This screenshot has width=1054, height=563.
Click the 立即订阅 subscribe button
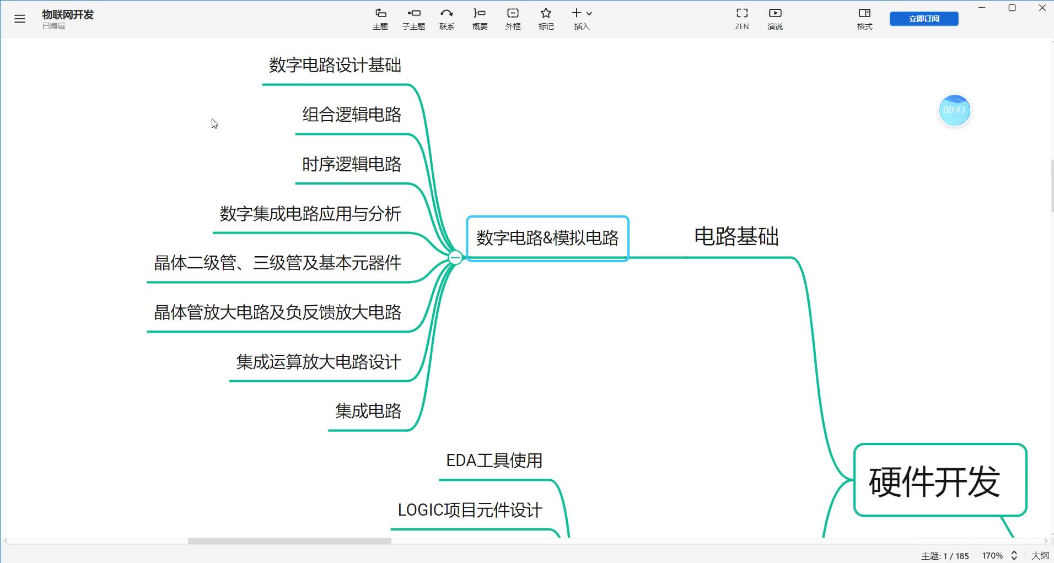click(x=924, y=19)
